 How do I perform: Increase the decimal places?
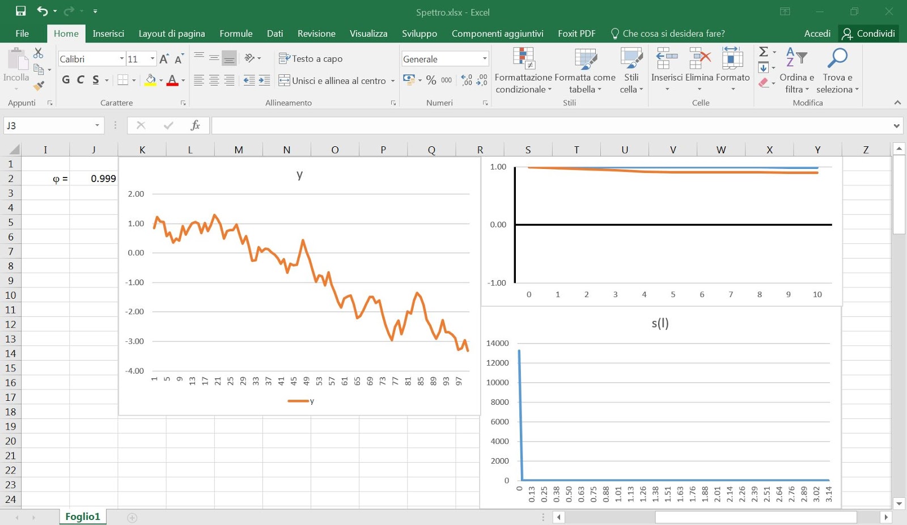pos(467,80)
